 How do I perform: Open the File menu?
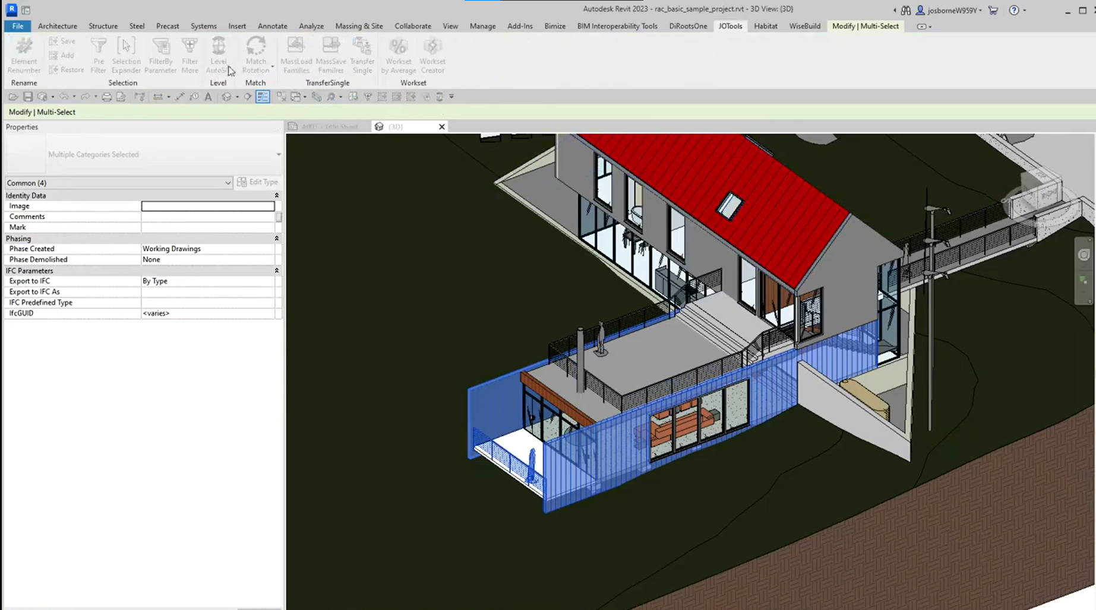(x=18, y=26)
